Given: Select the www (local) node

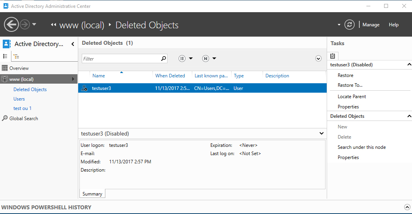Looking at the screenshot, I should [39, 79].
